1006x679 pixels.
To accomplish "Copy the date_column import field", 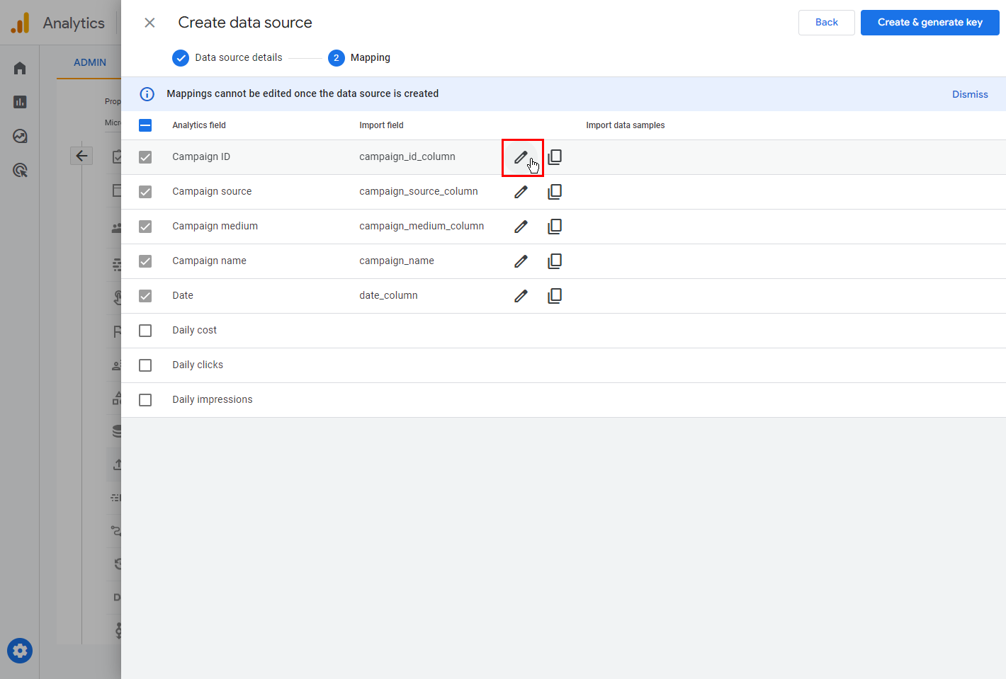I will (555, 296).
